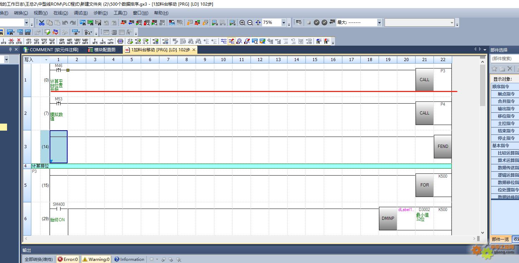Open the 写入 mode dropdown arrow

tap(46, 60)
